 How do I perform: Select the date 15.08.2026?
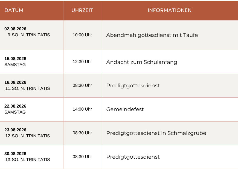[x=15, y=59]
